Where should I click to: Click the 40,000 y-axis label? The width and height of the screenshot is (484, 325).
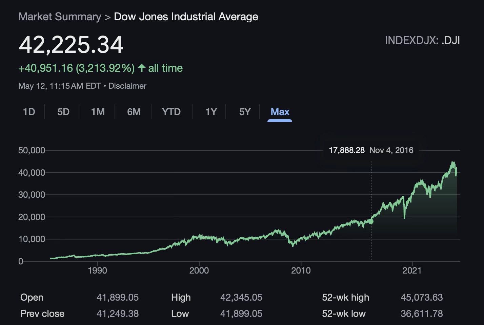click(x=32, y=173)
